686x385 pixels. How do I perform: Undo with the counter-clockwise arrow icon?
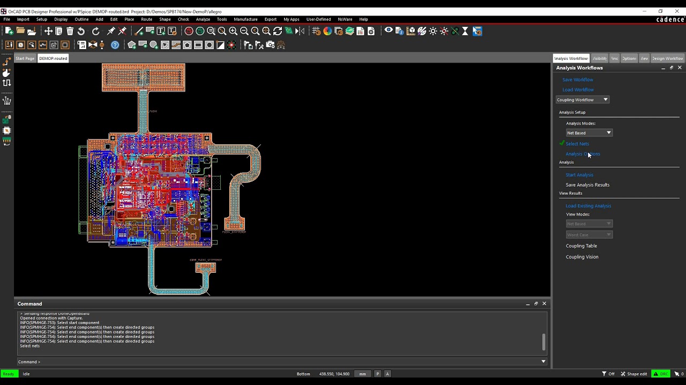click(x=81, y=31)
